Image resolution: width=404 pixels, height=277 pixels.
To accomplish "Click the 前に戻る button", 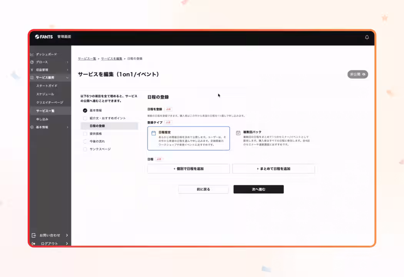I will coord(203,189).
